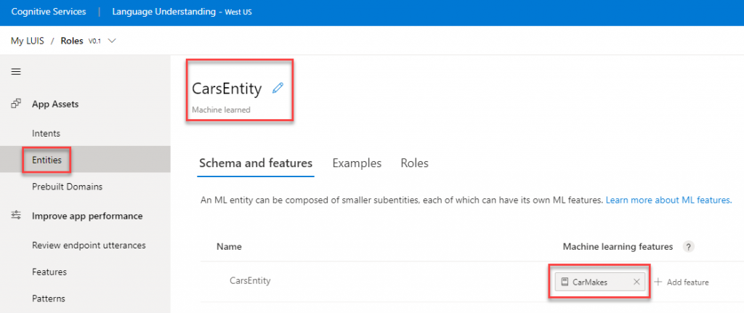Navigate to My LUIS breadcrumb

(28, 41)
